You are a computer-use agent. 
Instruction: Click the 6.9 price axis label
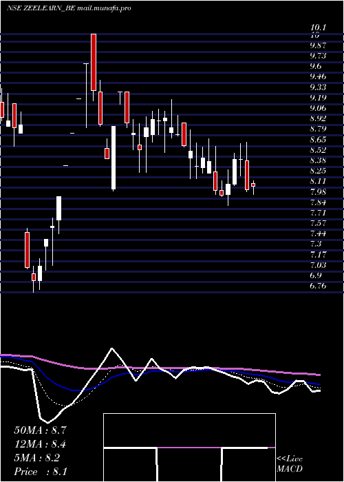pos(316,275)
